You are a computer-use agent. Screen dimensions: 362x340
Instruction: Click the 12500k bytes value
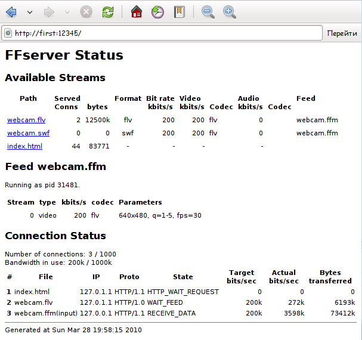[97, 120]
